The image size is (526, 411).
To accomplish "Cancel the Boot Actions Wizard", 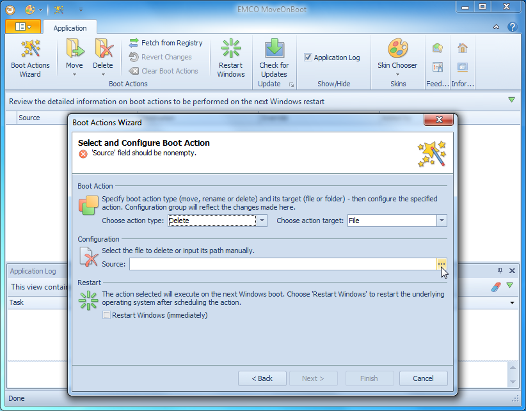I will pos(423,378).
